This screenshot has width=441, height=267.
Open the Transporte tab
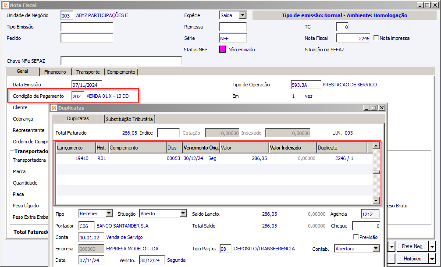click(x=88, y=72)
